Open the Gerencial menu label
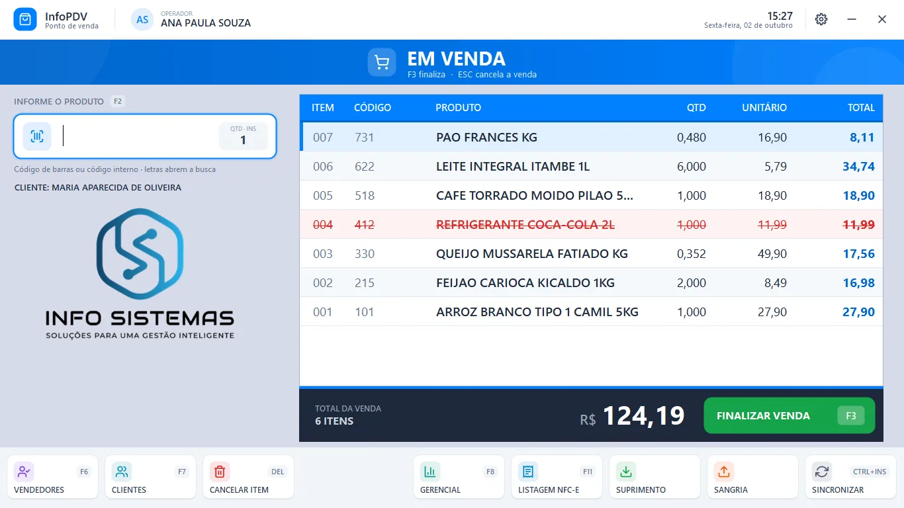The image size is (904, 508). click(x=440, y=490)
